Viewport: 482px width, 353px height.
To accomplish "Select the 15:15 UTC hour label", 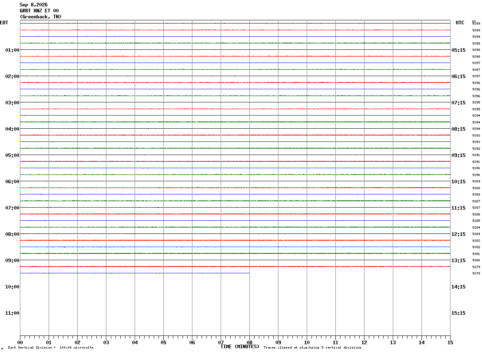I will [458, 313].
